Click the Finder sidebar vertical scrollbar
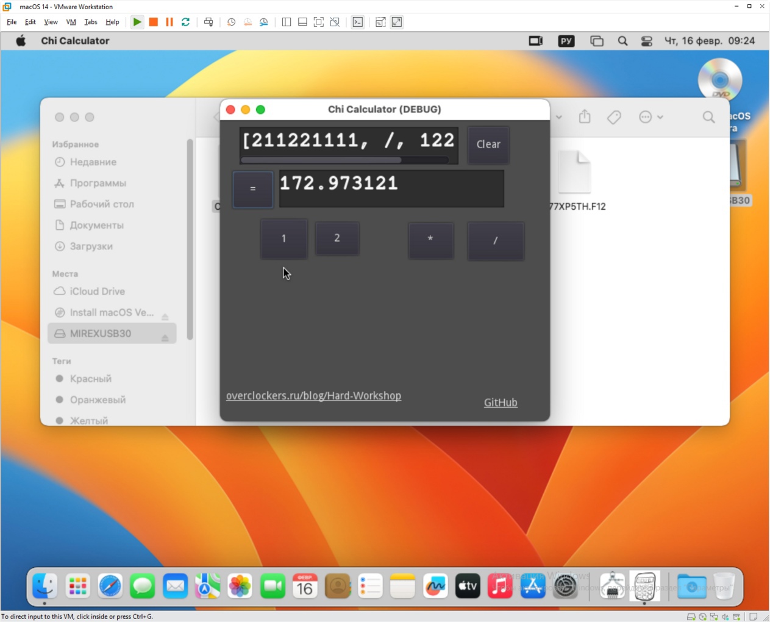 pos(190,240)
